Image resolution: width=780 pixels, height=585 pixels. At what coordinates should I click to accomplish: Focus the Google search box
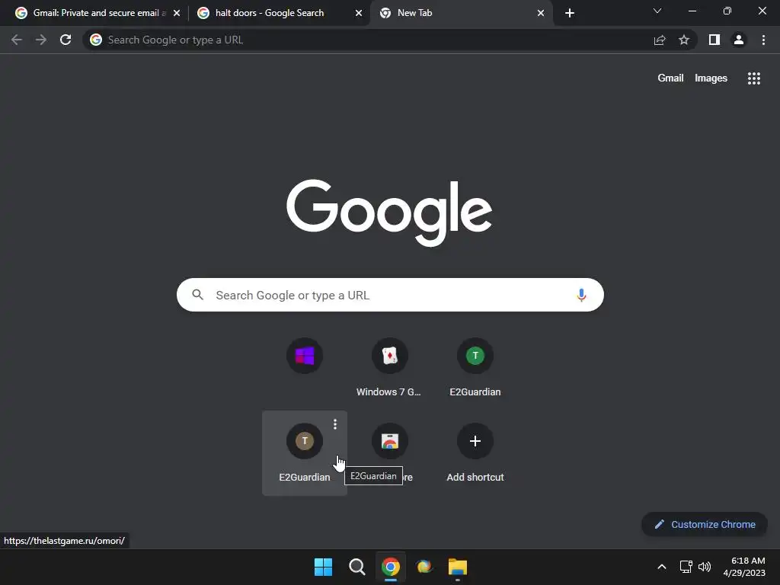(x=390, y=295)
